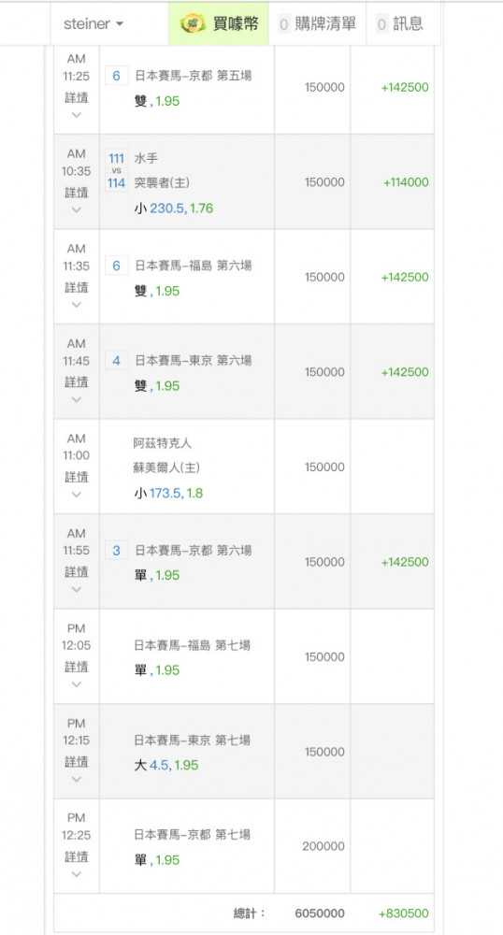This screenshot has width=503, height=935.
Task: Click 詳情 link for PM 12:15 bet
Action: (77, 761)
